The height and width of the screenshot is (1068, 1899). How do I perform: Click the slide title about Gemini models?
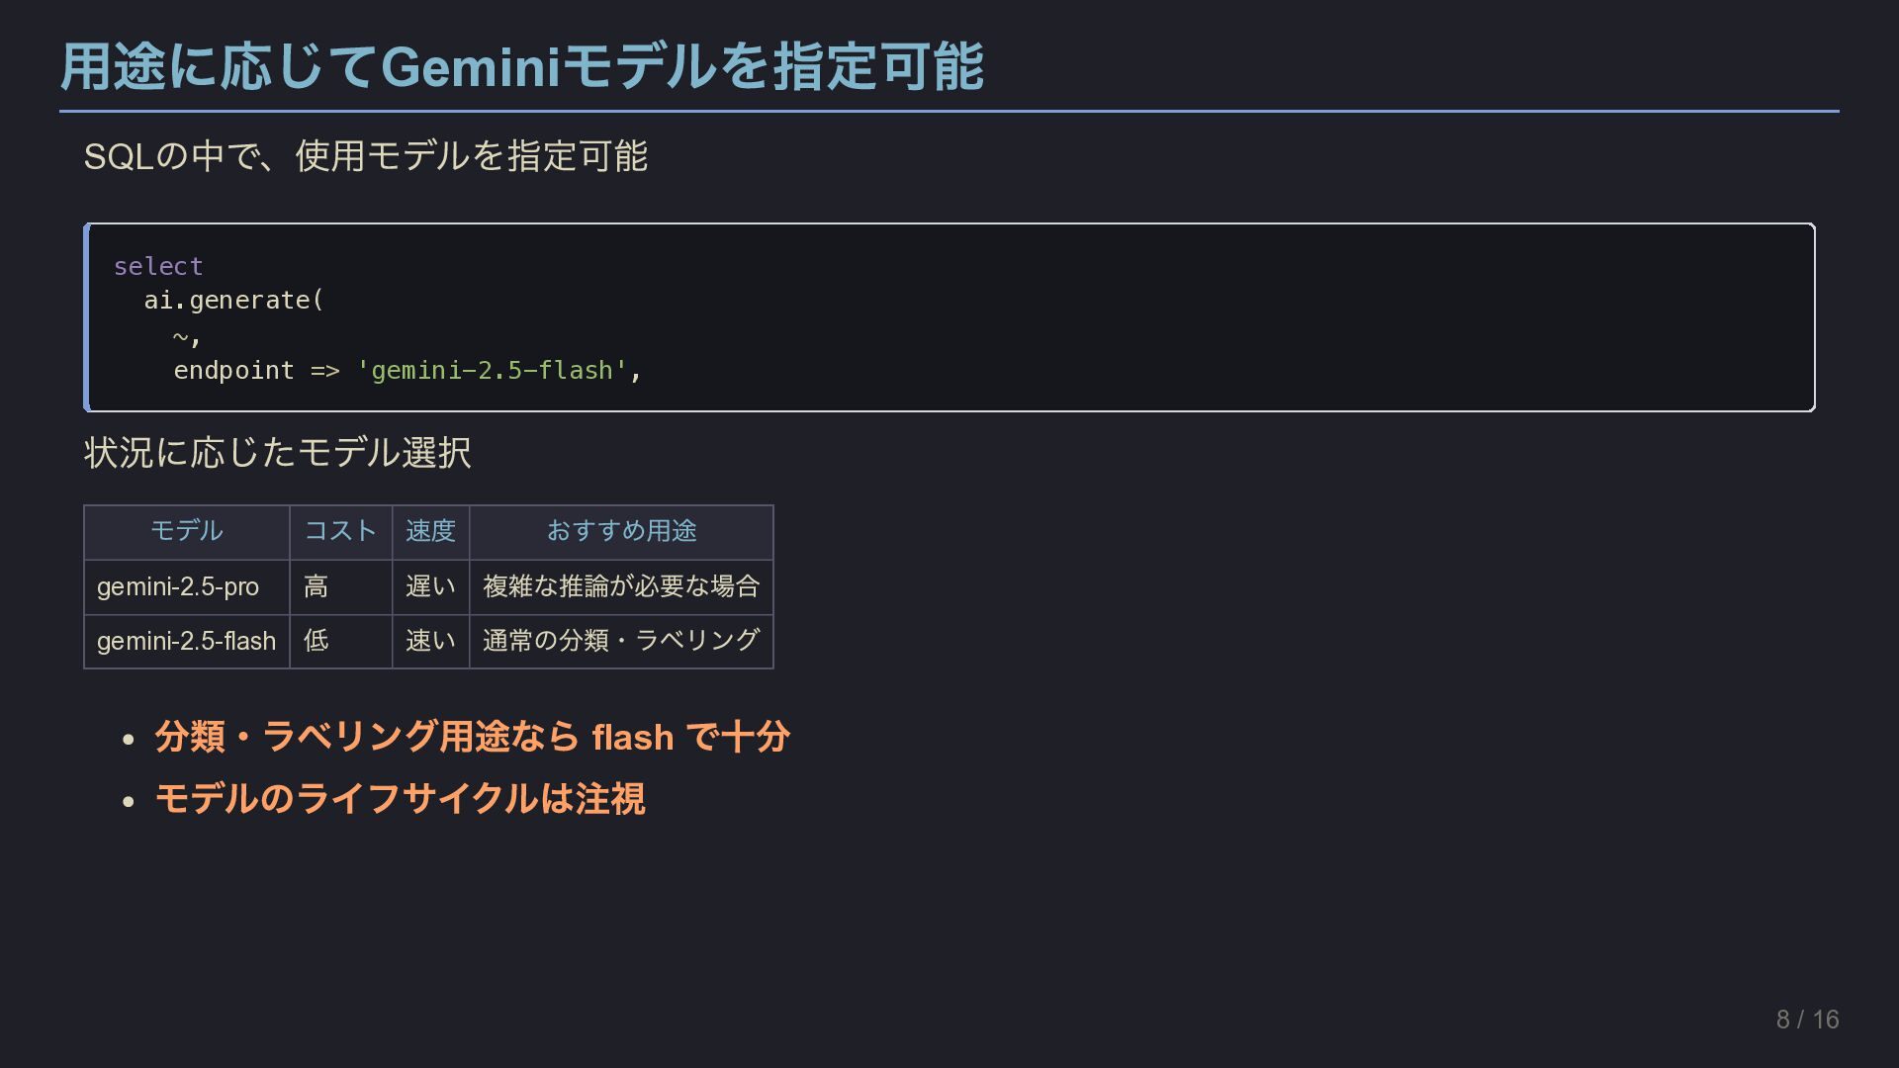tap(521, 67)
